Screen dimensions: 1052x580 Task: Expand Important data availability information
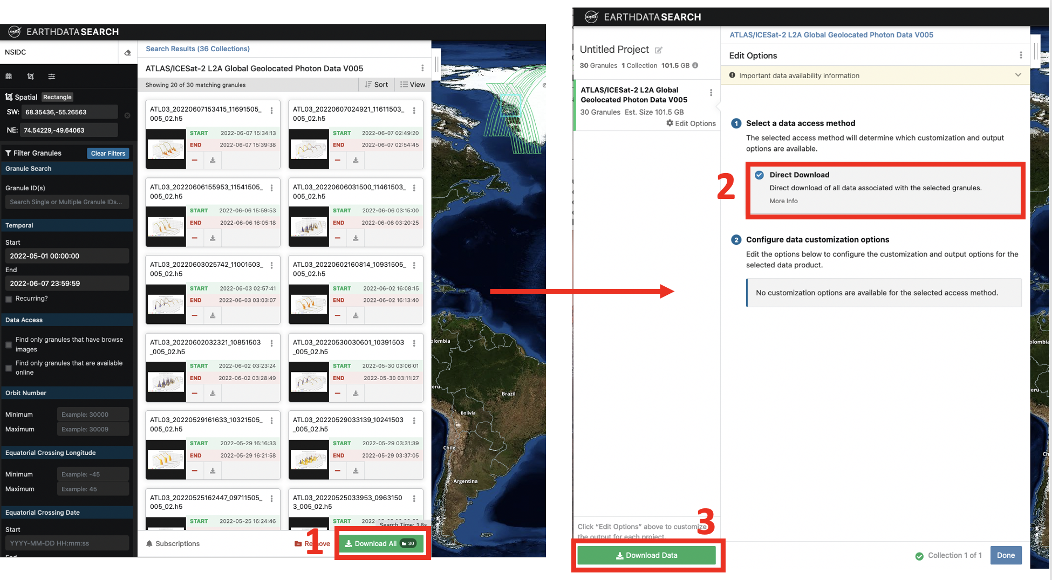click(1017, 75)
